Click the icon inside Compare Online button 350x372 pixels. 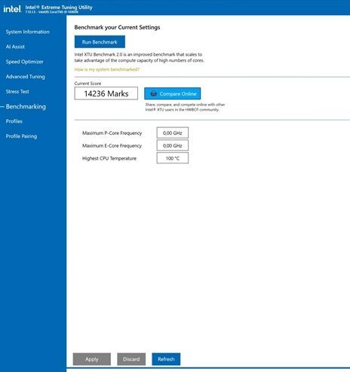[153, 93]
